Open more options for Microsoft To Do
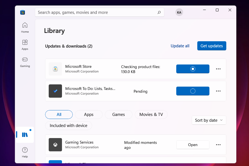 point(218,91)
